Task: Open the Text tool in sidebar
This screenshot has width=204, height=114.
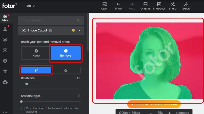Action: [x=5, y=72]
